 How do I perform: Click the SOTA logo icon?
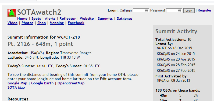click(x=12, y=13)
